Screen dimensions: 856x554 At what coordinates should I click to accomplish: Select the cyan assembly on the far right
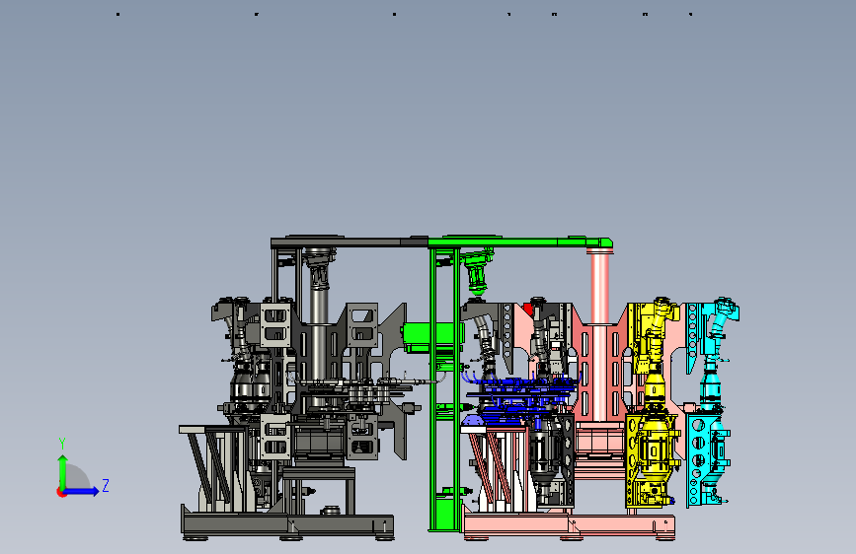coord(711,402)
